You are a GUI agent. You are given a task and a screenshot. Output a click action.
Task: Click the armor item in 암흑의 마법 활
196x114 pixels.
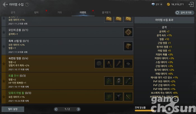(x=118, y=97)
